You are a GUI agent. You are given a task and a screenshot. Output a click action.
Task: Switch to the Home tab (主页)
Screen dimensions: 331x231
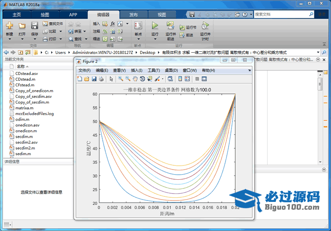click(17, 15)
